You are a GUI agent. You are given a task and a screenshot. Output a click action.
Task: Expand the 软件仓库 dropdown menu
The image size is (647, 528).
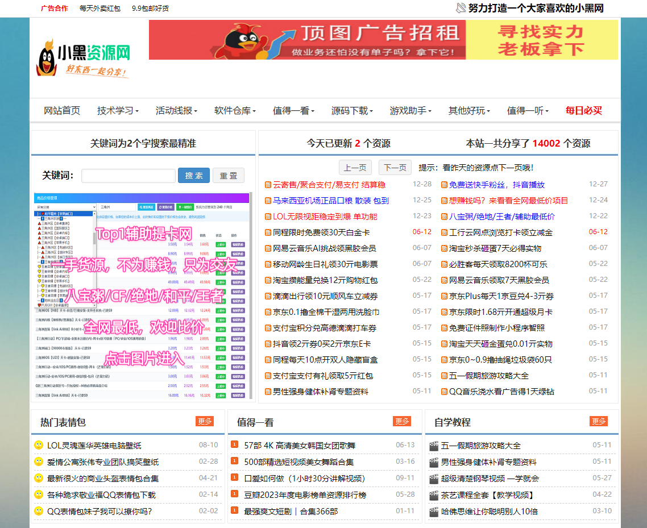coord(235,111)
